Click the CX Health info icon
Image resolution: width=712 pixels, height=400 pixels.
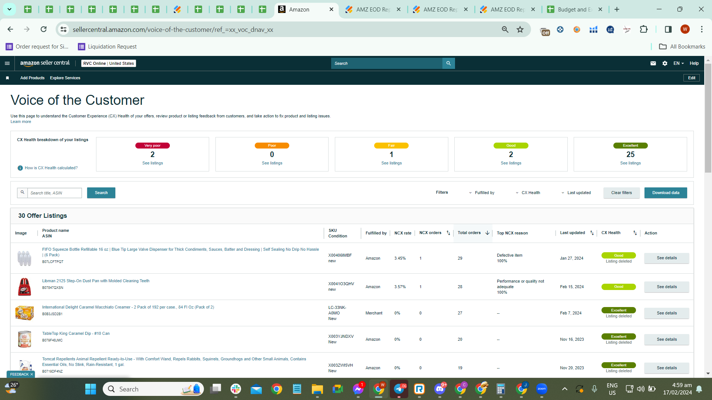(x=20, y=168)
